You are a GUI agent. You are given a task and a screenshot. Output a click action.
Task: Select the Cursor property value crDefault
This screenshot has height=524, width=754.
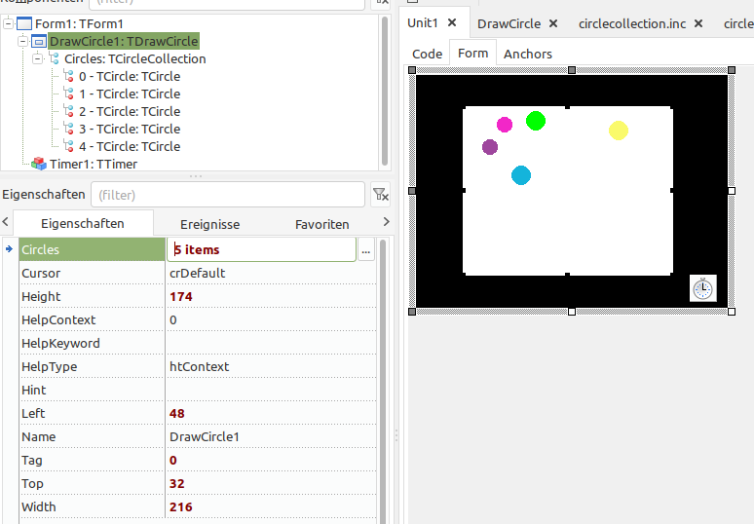point(197,273)
